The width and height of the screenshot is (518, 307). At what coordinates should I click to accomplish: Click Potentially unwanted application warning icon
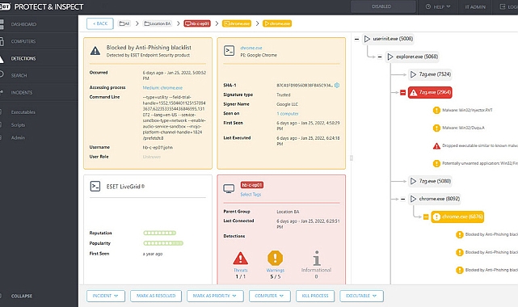[x=436, y=163]
